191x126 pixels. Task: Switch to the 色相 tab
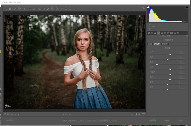(150, 44)
